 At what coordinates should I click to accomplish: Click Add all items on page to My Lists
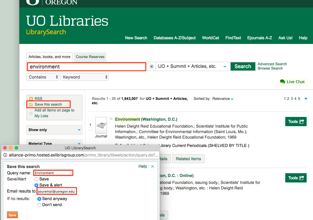click(54, 113)
